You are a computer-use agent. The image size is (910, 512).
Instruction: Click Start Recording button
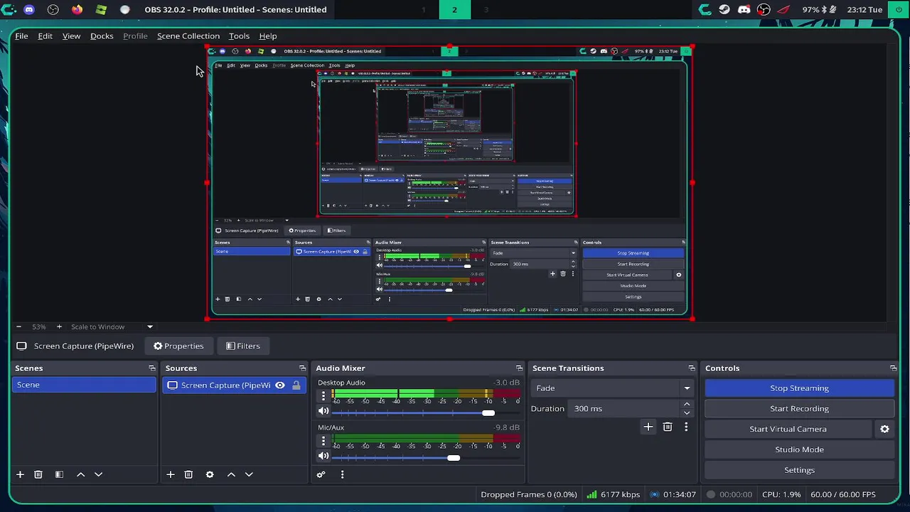tap(799, 408)
